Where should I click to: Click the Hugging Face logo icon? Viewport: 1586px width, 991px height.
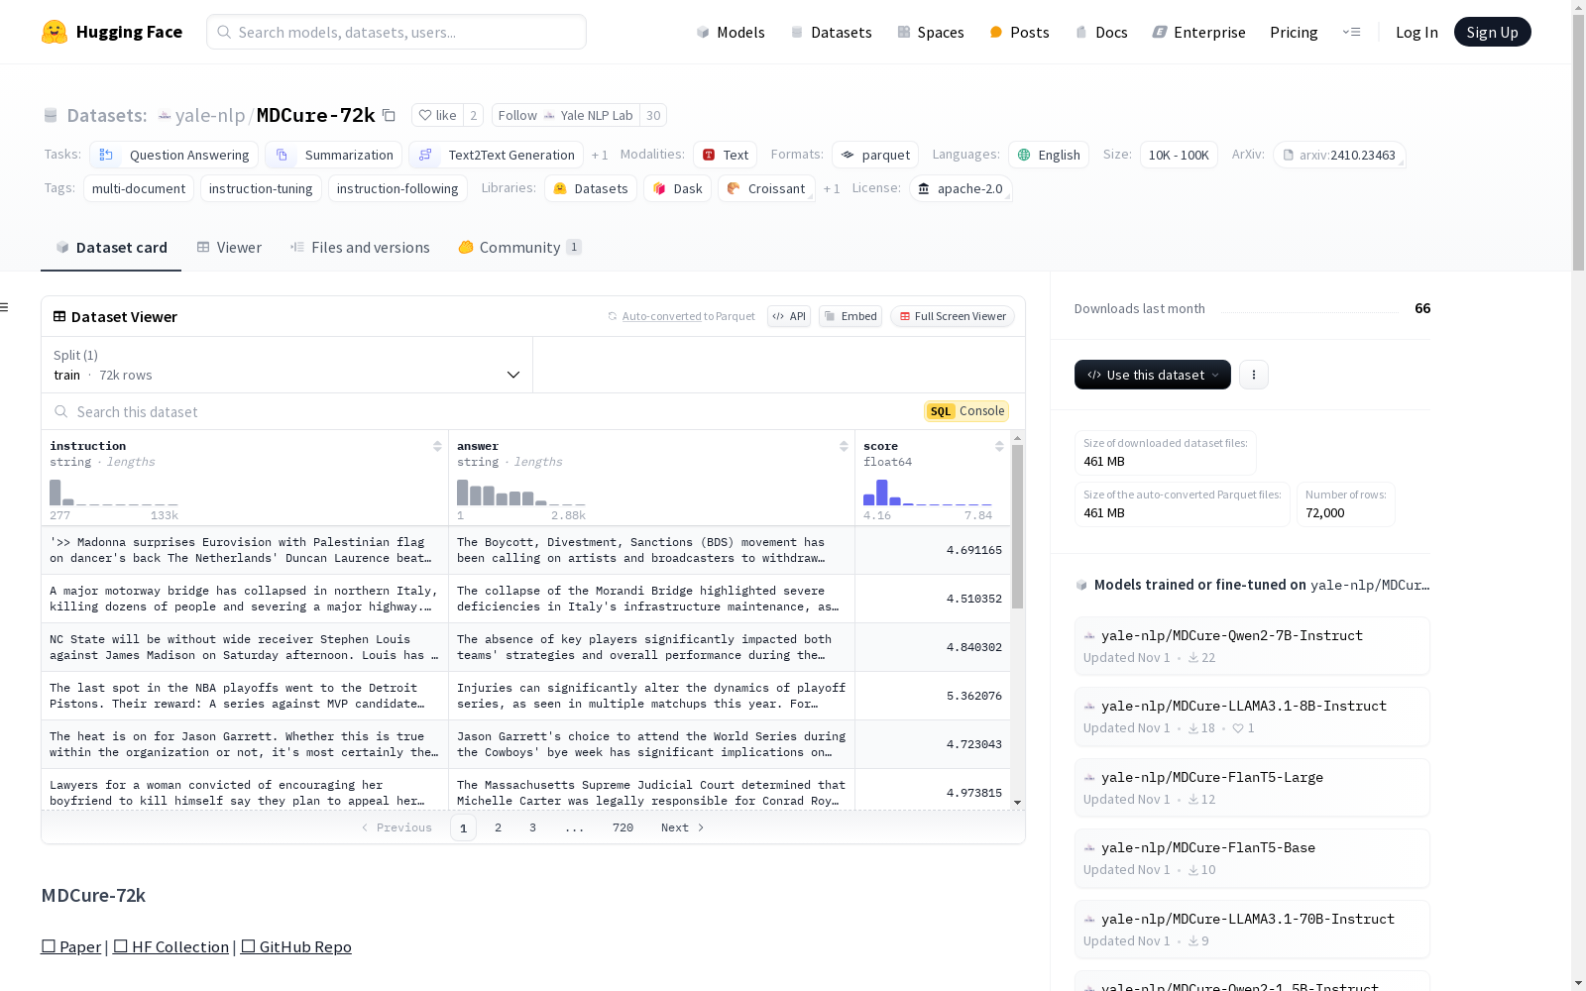tap(55, 32)
